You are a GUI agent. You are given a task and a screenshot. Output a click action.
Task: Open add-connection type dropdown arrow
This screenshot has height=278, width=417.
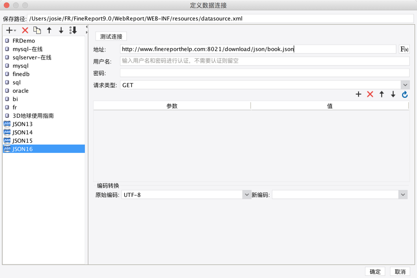coord(15,31)
